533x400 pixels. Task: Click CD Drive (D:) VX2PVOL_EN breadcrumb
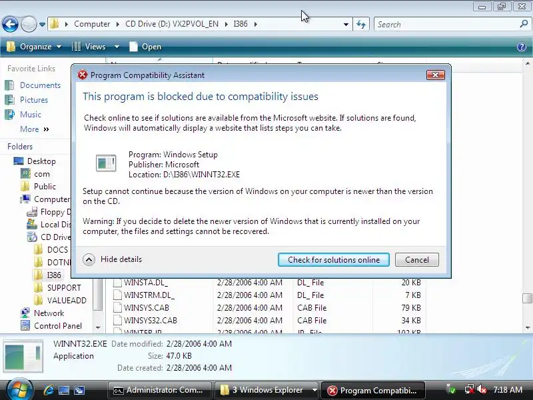coord(172,24)
